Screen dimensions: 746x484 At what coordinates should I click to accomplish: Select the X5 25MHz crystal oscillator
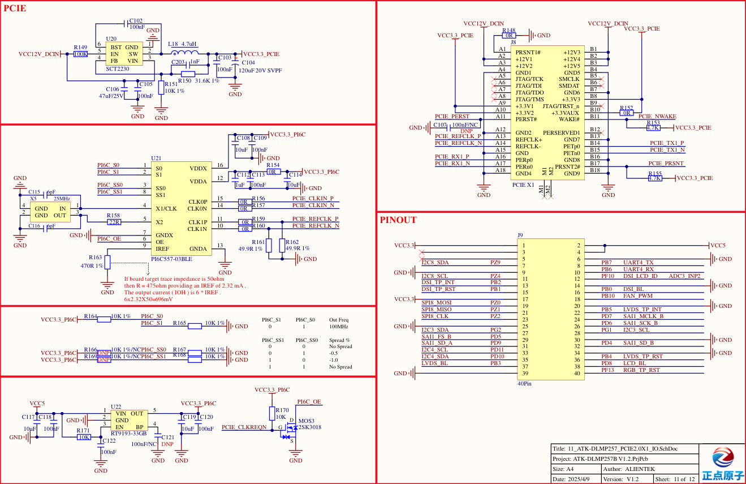click(50, 212)
